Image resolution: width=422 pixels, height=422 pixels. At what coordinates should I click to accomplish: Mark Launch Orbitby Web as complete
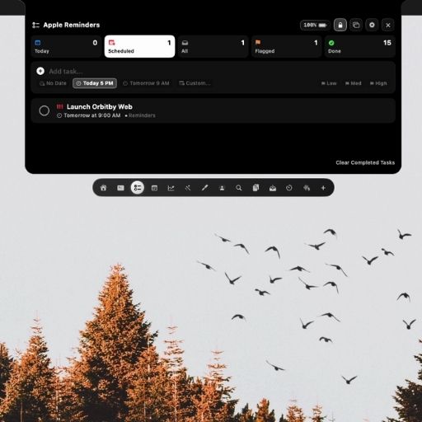pyautogui.click(x=45, y=110)
